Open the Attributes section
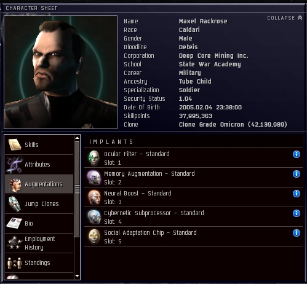Screen dimensions: 307x284 pyautogui.click(x=39, y=164)
